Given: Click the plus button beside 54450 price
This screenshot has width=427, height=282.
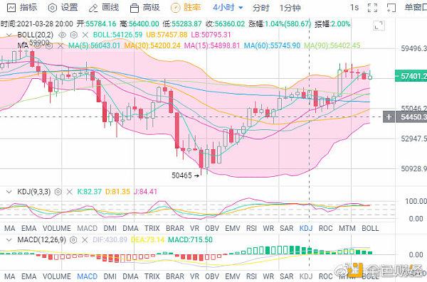Looking at the screenshot, I should pyautogui.click(x=389, y=117).
